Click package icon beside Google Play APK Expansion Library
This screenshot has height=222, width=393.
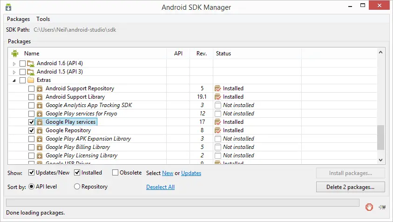pos(40,139)
